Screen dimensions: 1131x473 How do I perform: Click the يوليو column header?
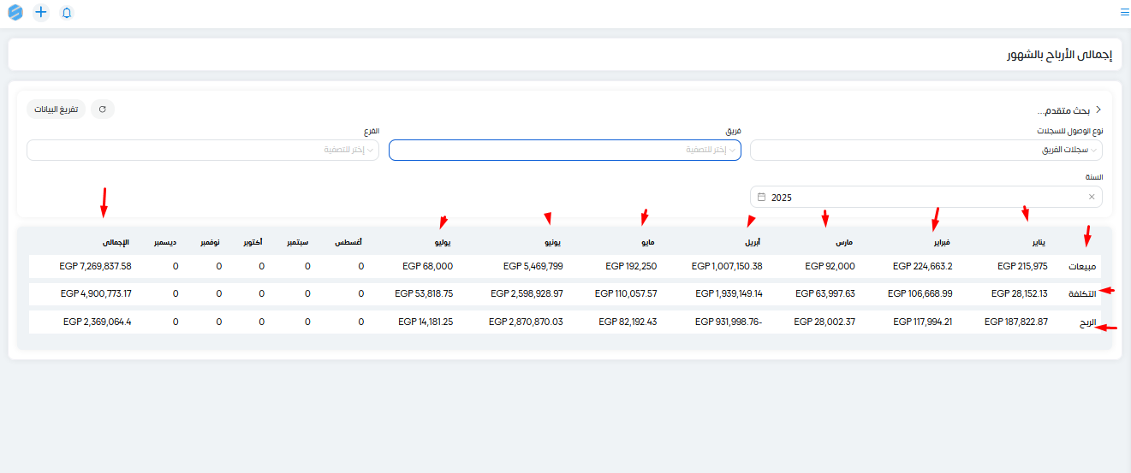pyautogui.click(x=443, y=243)
